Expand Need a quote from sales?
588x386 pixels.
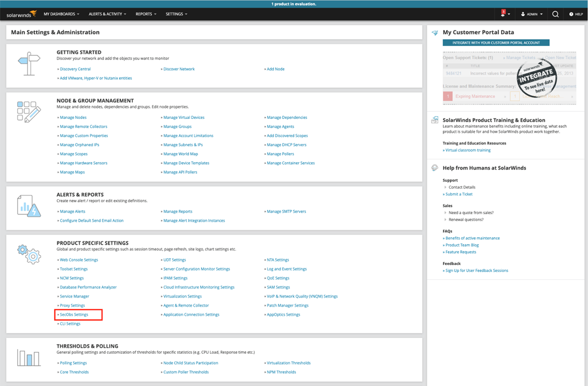(471, 213)
